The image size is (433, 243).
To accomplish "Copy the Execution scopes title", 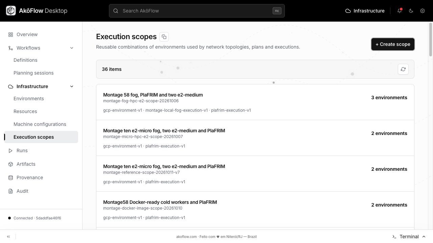I will pos(164,37).
